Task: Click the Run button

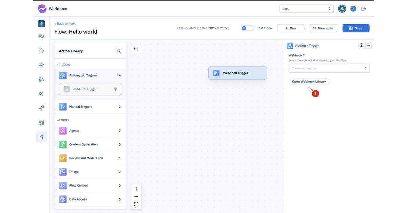Action: tap(291, 28)
